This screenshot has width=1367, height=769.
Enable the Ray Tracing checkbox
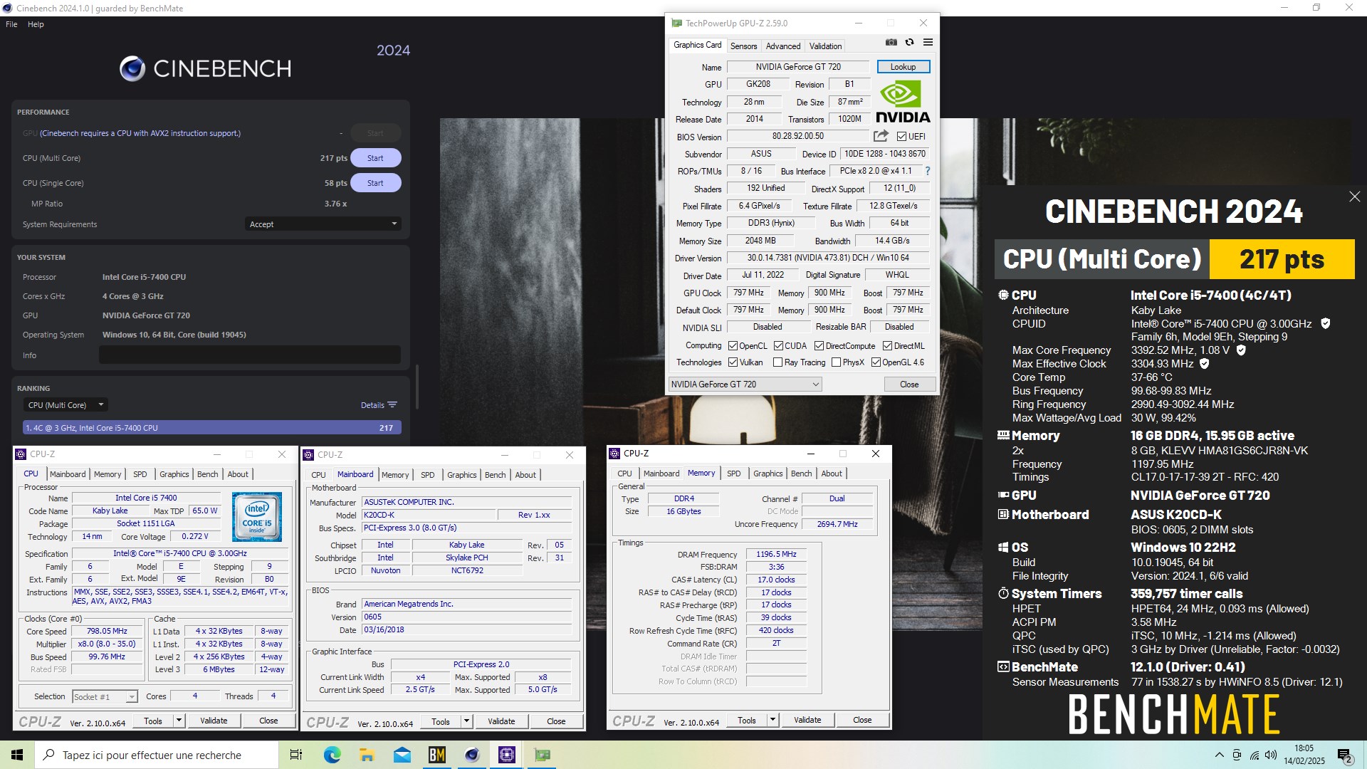coord(777,362)
